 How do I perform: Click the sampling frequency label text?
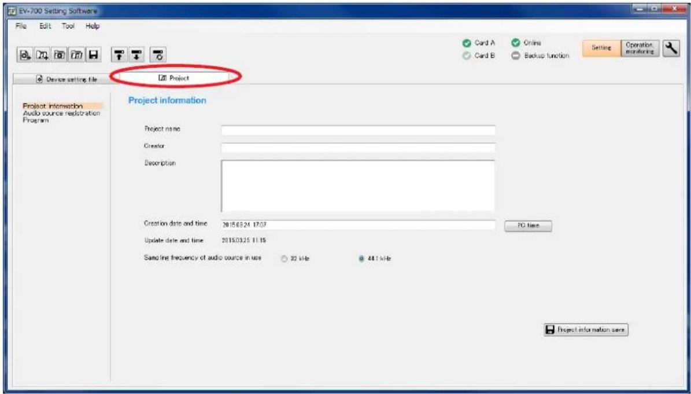tap(203, 258)
